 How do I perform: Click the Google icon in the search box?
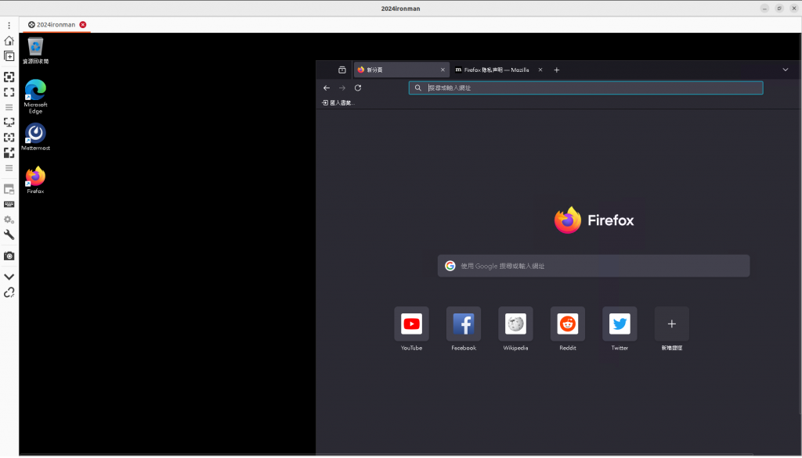(450, 266)
